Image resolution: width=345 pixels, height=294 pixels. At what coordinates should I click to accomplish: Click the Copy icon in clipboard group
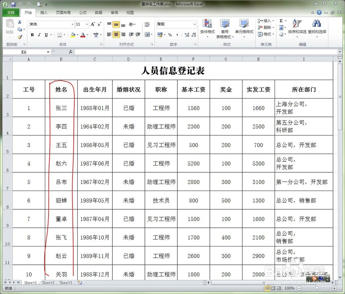(19, 29)
